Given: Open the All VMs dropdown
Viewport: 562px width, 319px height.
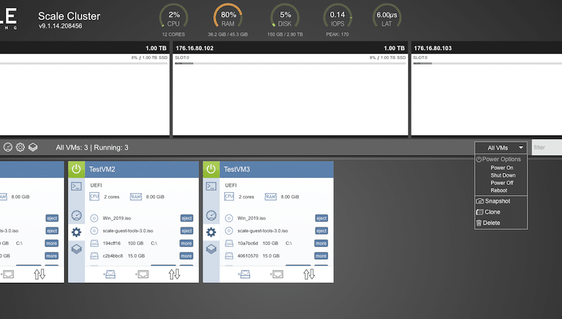Looking at the screenshot, I should [501, 148].
